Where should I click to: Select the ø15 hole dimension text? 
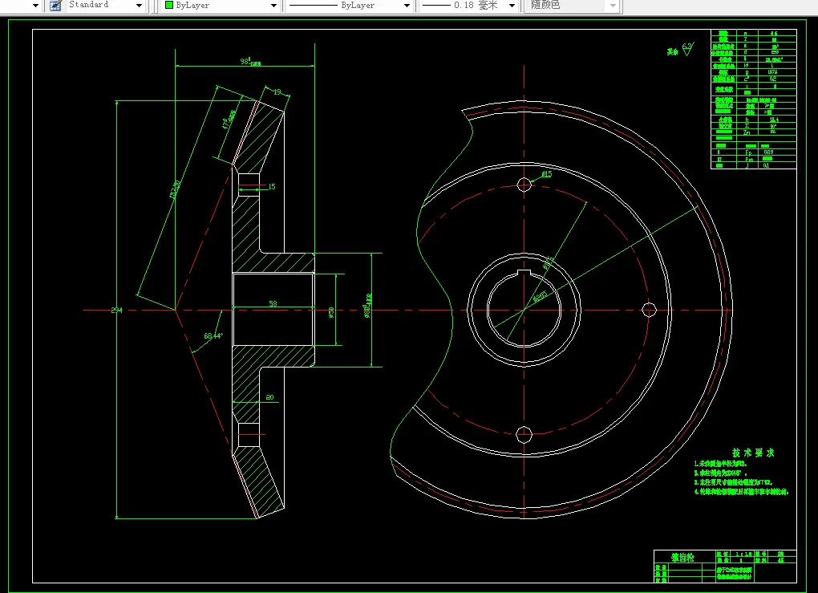[x=546, y=174]
